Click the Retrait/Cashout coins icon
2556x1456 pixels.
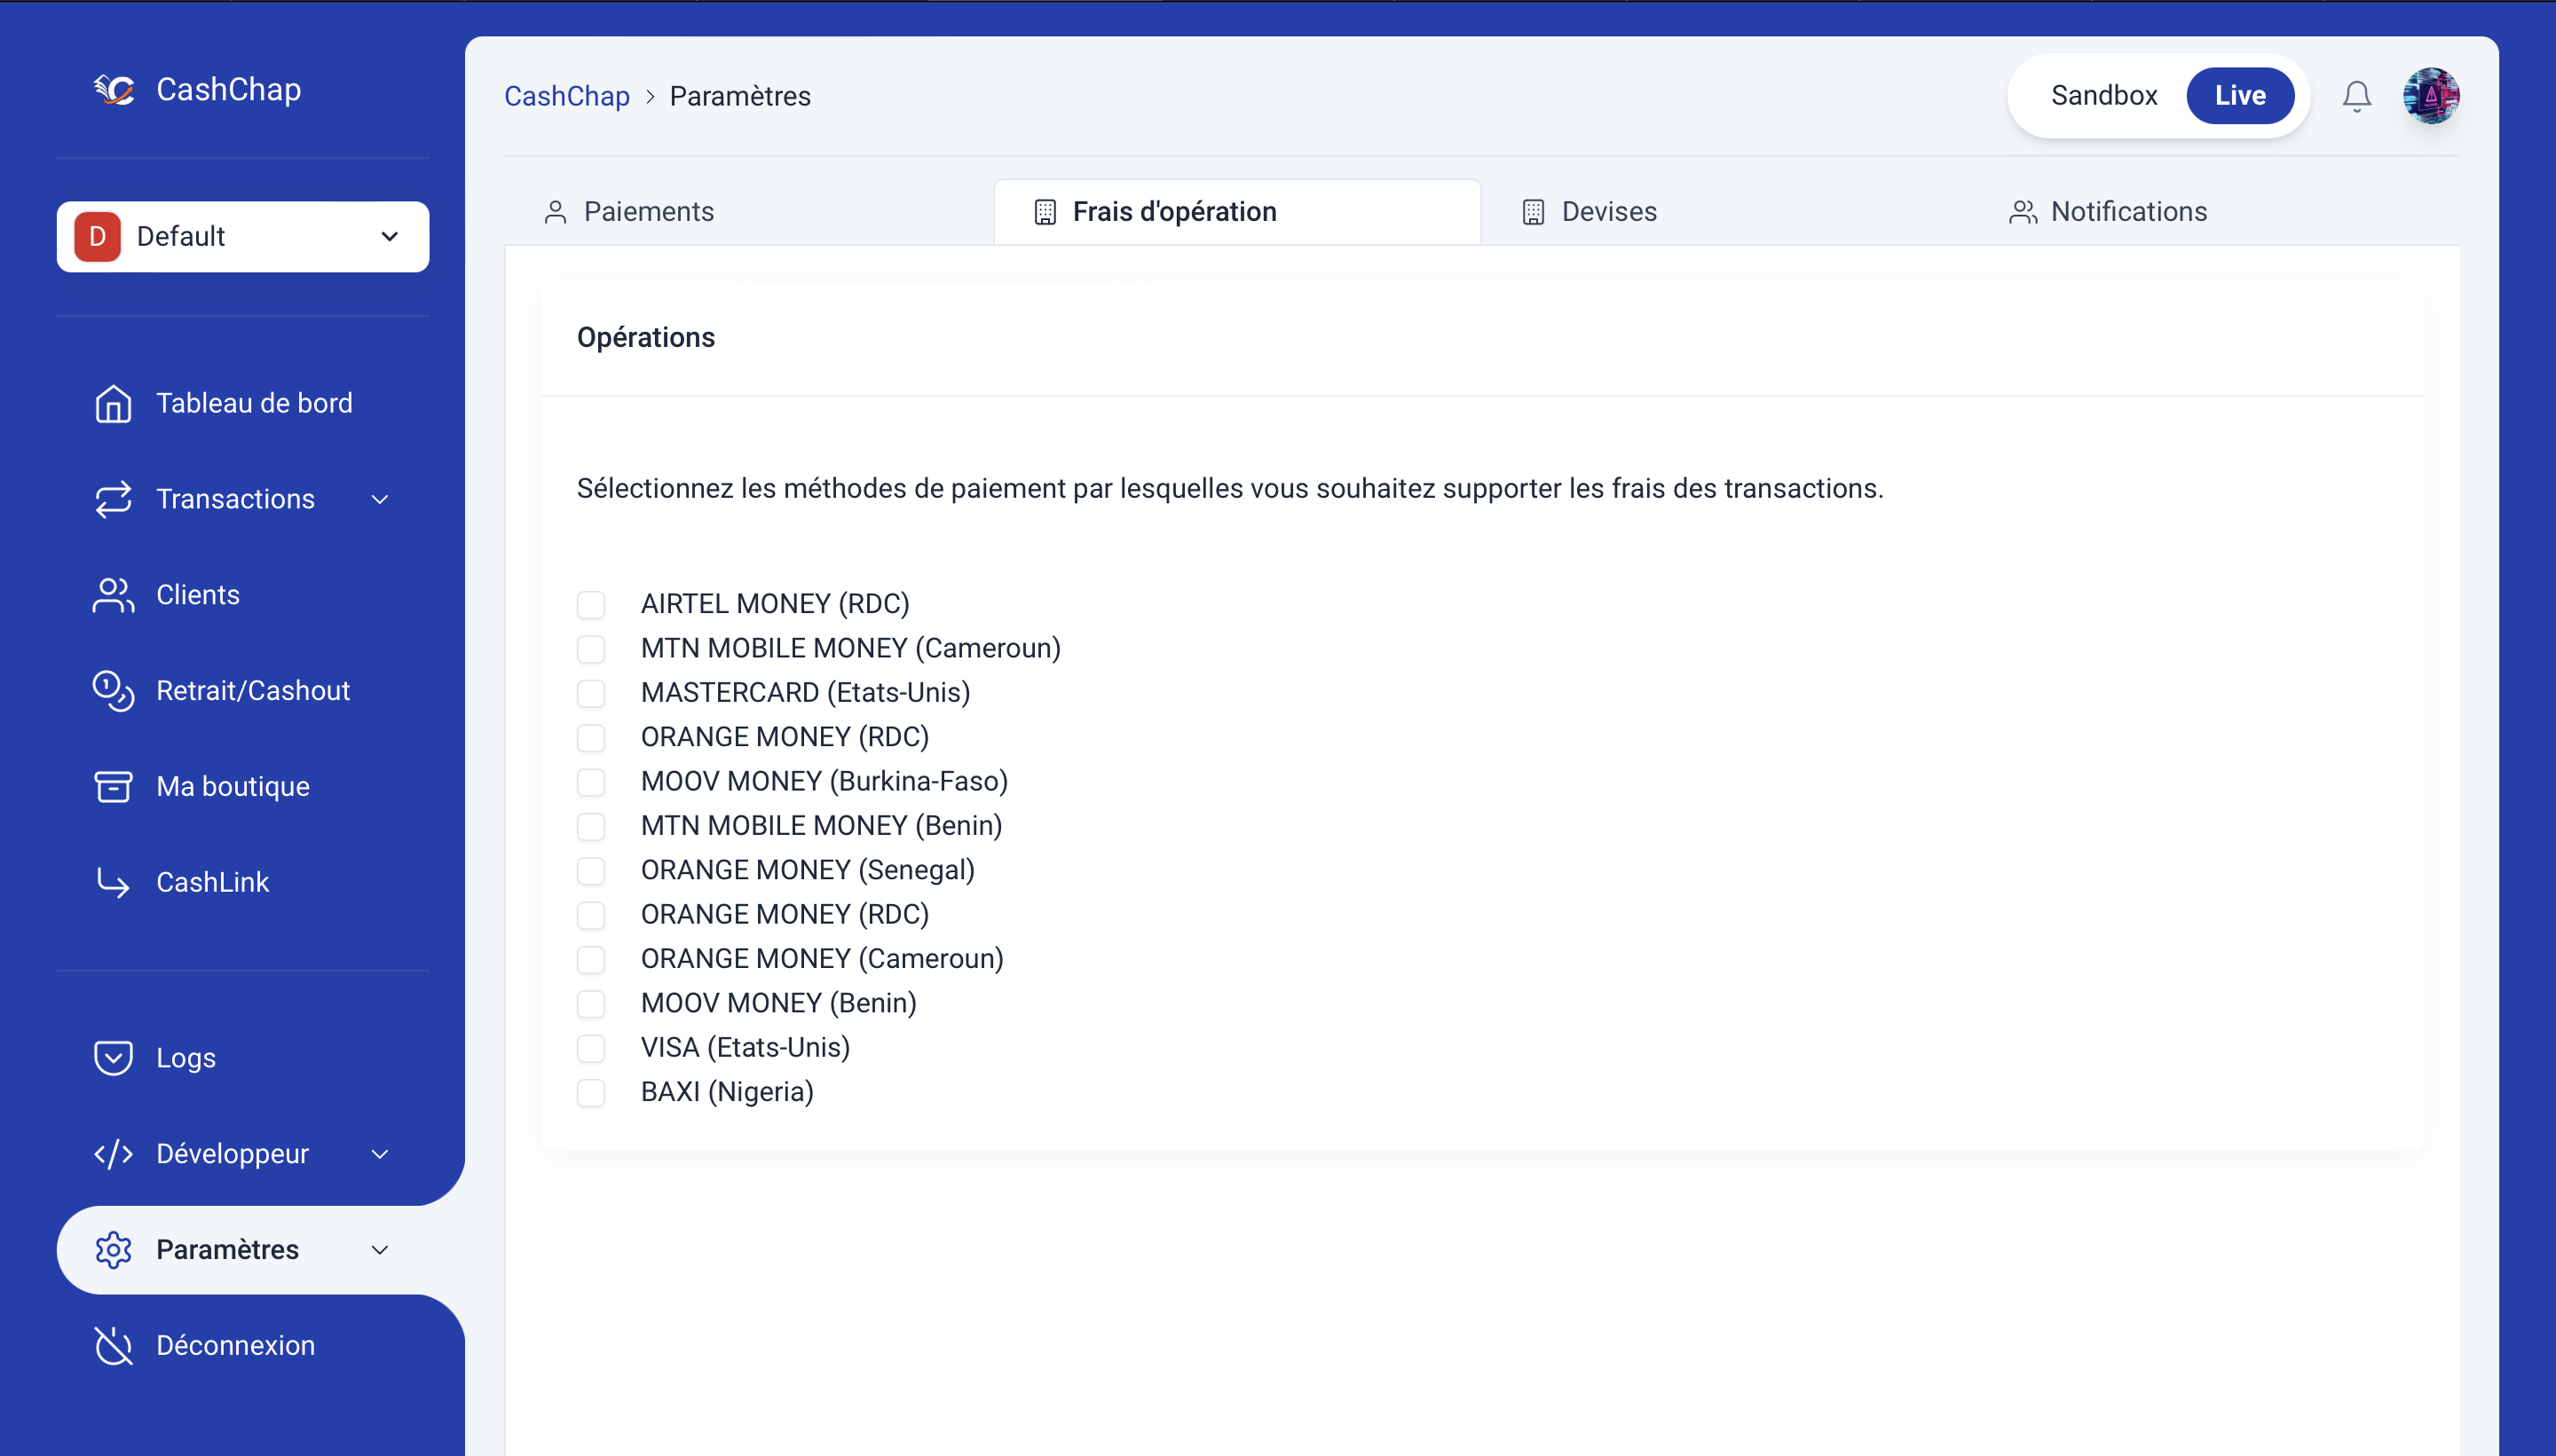click(x=113, y=691)
